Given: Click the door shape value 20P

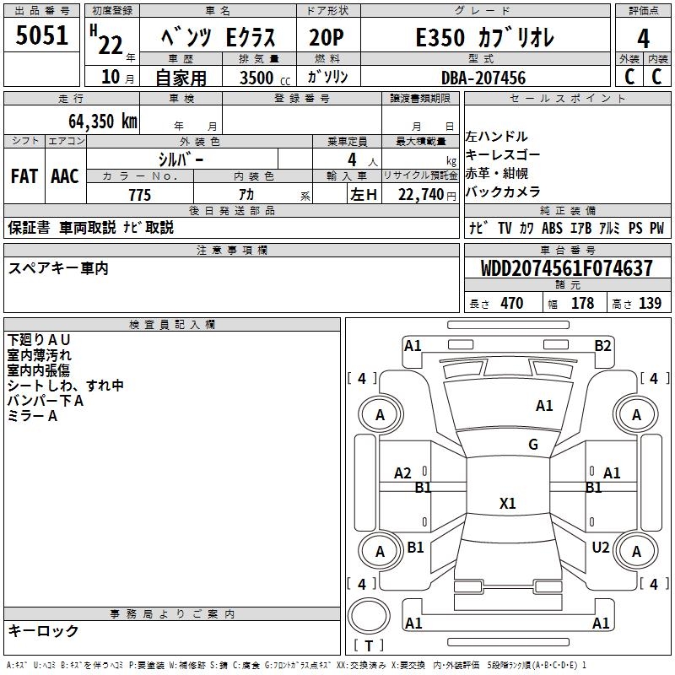Looking at the screenshot, I should click(327, 37).
